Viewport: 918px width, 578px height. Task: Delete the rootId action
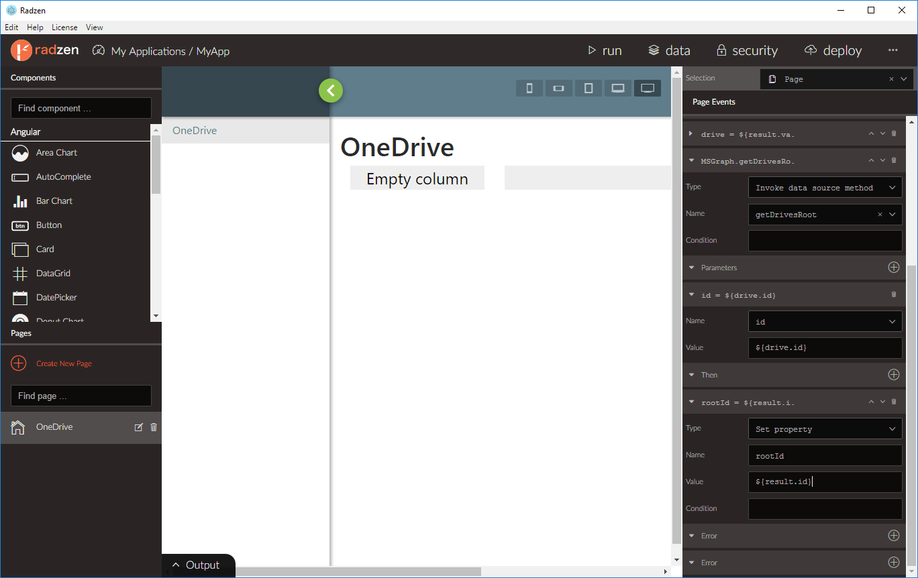[x=893, y=402]
